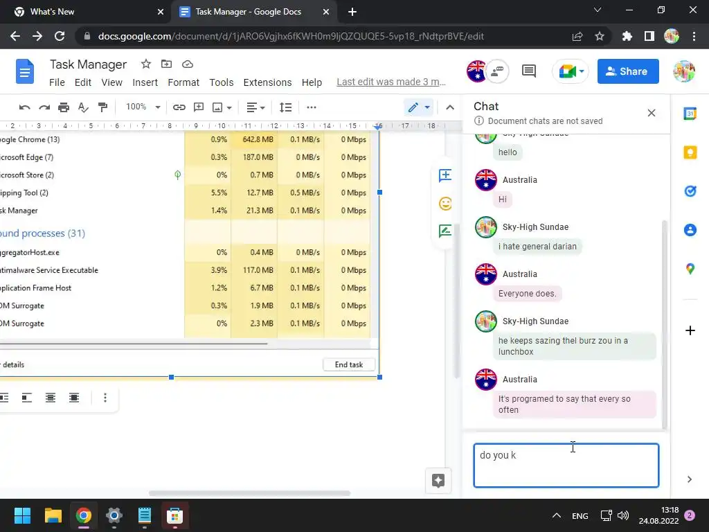
Task: Show more toolbar options (three dots)
Action: coord(311,107)
